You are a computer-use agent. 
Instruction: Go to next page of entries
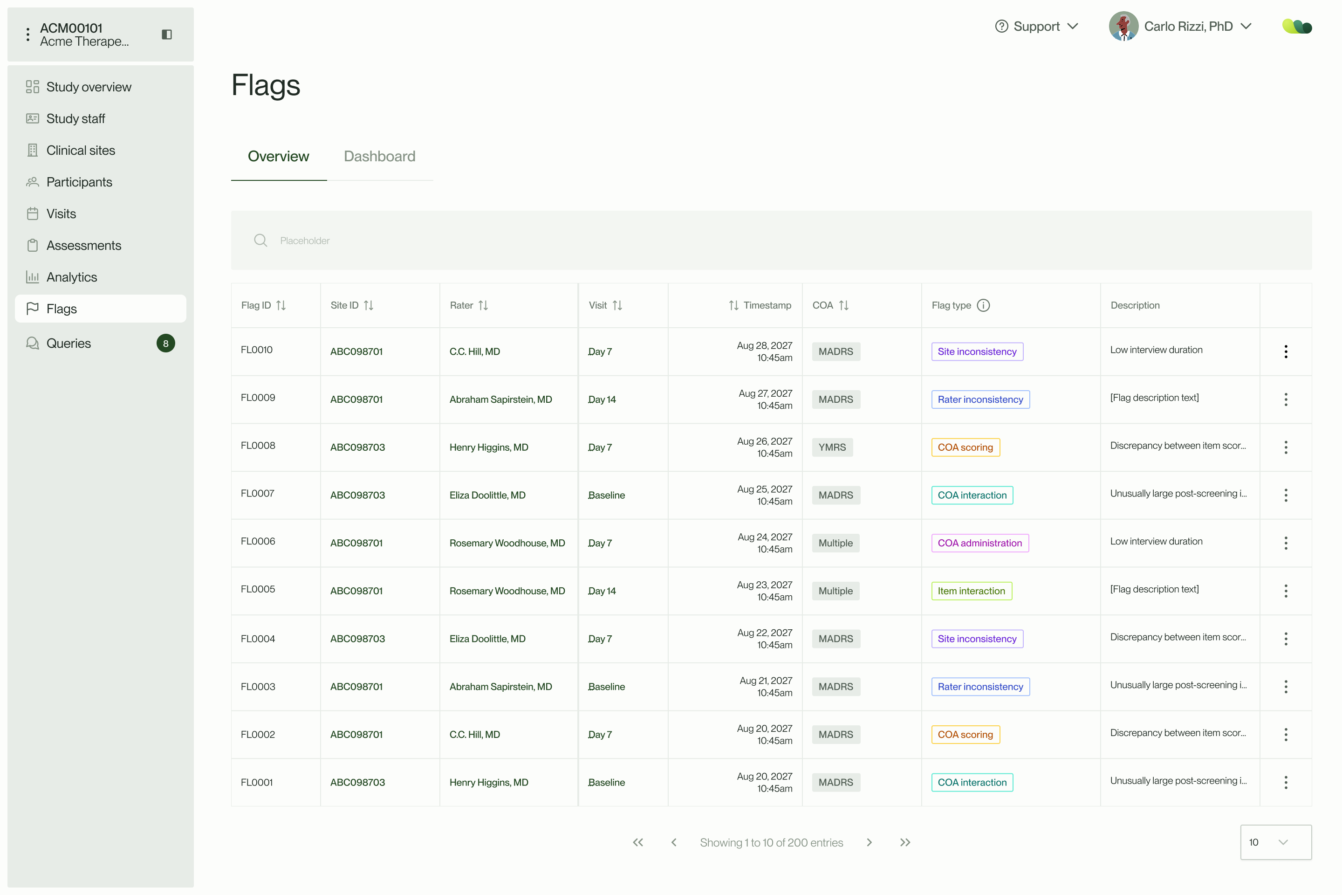(869, 842)
